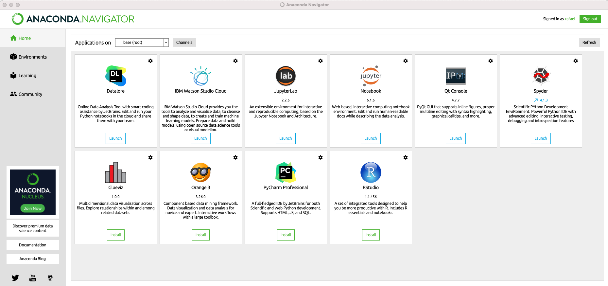Install PyCharm Professional

coord(286,235)
